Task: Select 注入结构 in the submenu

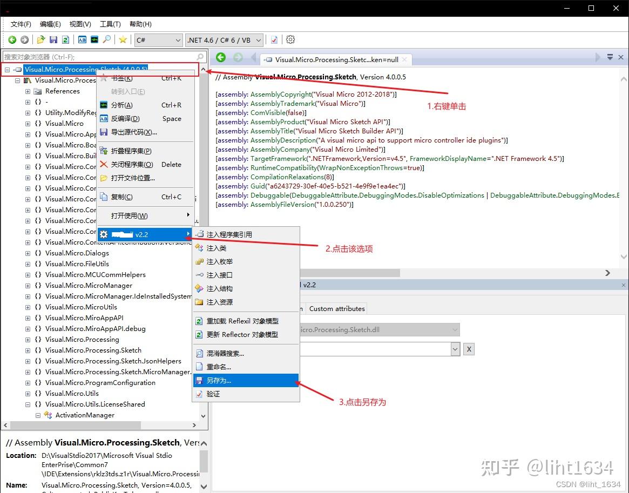Action: [246, 289]
